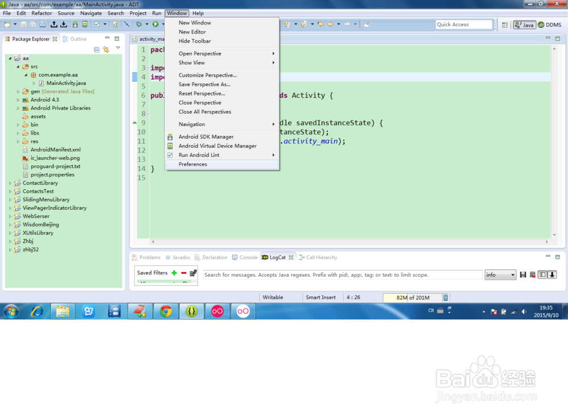568x416 pixels.
Task: Open Package Explorer view menu triangle
Action: click(118, 48)
